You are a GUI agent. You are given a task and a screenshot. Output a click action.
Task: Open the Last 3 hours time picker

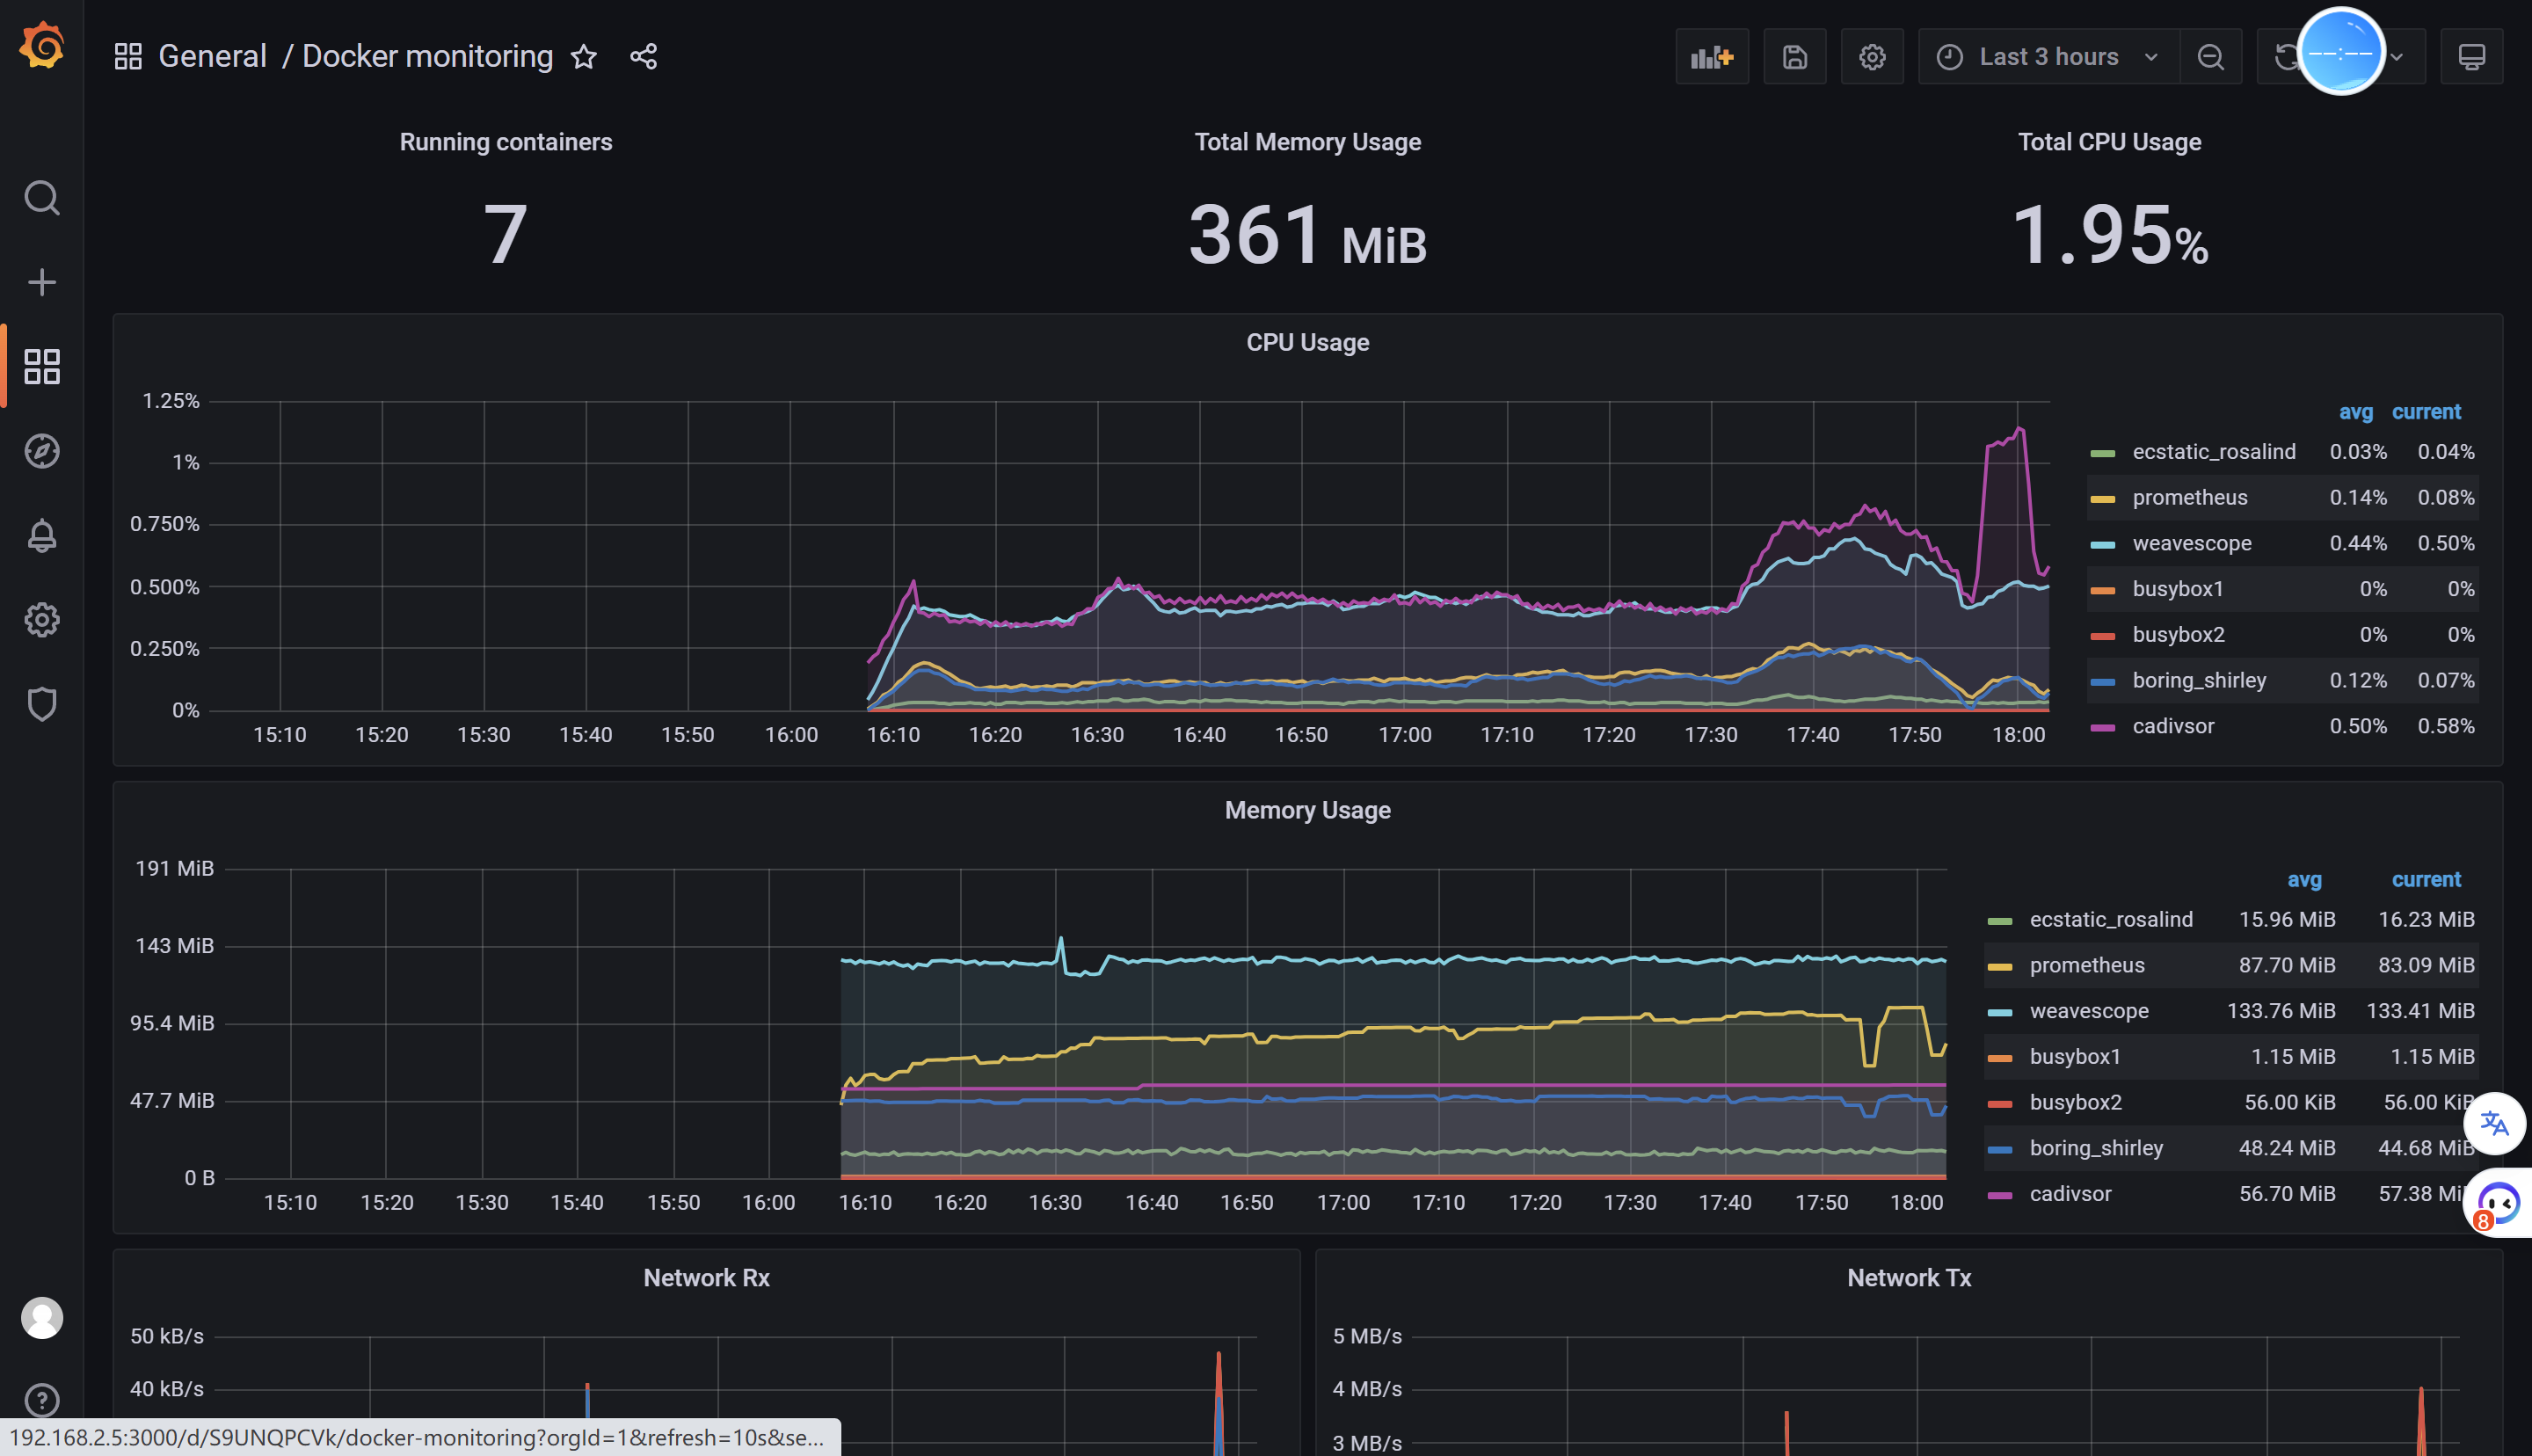pos(2048,57)
